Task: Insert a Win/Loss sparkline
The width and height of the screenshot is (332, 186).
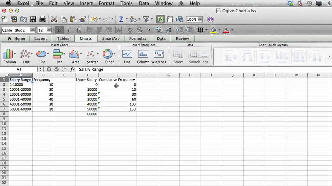Action: [x=159, y=56]
